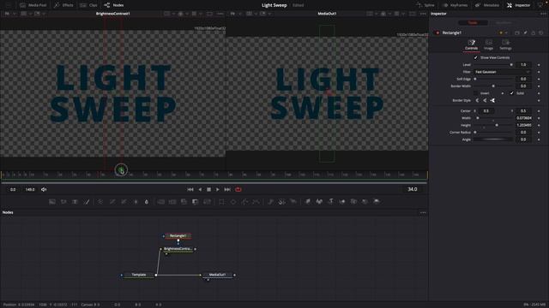Toggle the keyframe button for Soft Edge
The image size is (549, 308).
click(x=539, y=80)
